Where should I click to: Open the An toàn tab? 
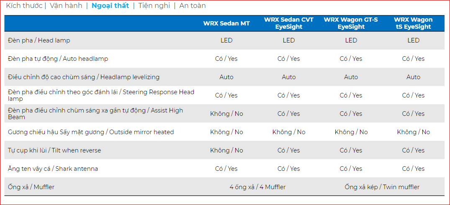[x=193, y=6]
